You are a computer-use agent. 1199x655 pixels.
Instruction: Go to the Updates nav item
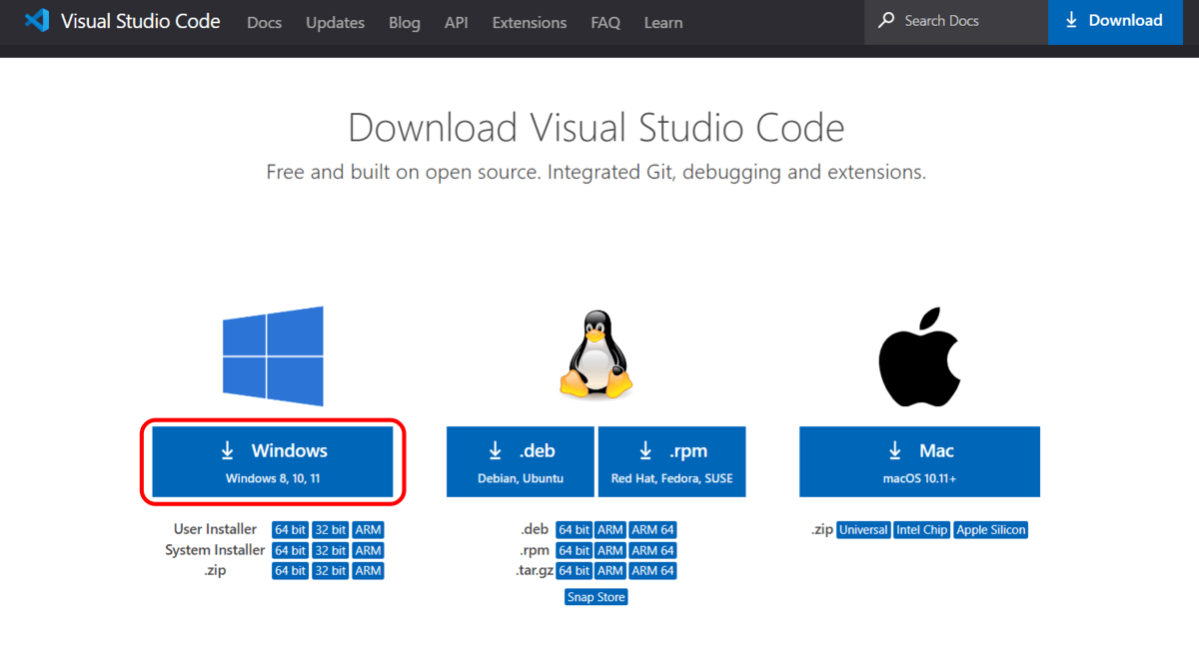click(335, 22)
